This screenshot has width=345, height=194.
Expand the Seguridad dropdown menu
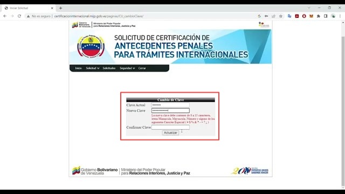point(127,68)
